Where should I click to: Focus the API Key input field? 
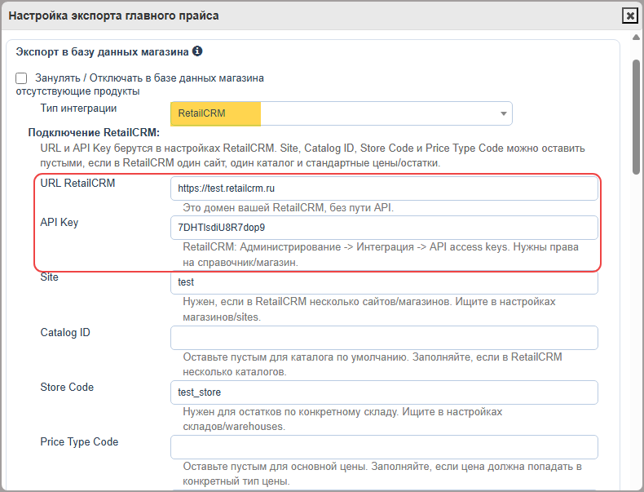pyautogui.click(x=384, y=228)
